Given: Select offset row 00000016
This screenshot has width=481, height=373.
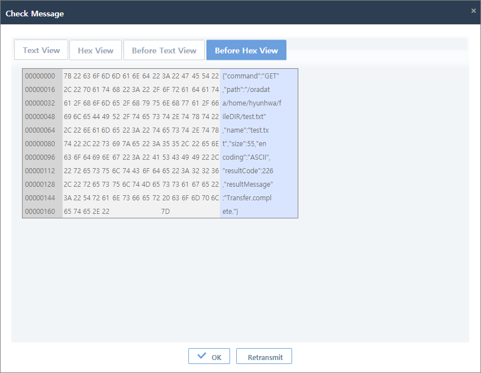Looking at the screenshot, I should (x=40, y=89).
